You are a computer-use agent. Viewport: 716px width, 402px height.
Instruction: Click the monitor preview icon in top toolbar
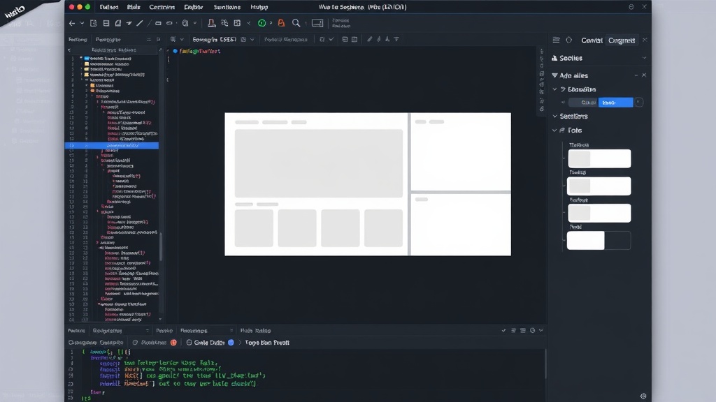[317, 23]
